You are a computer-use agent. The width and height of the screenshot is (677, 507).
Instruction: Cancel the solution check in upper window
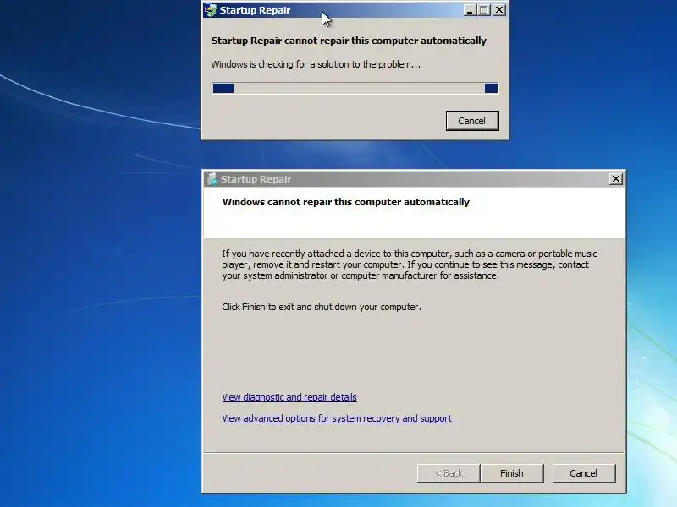pyautogui.click(x=472, y=121)
